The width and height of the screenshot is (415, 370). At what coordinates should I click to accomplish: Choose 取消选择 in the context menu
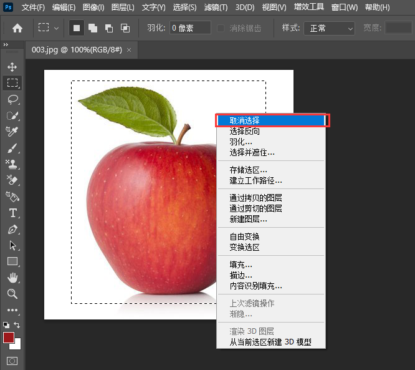(x=272, y=120)
